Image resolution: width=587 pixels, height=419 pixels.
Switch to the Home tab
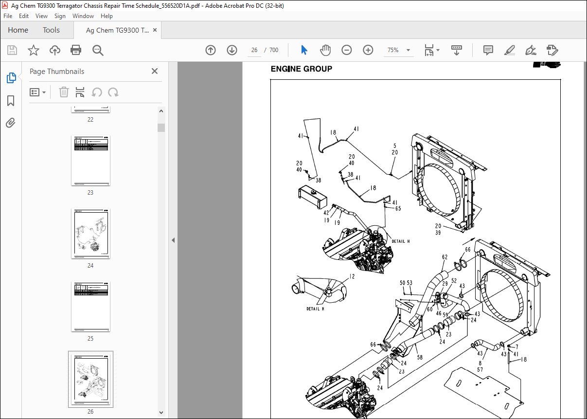point(18,30)
